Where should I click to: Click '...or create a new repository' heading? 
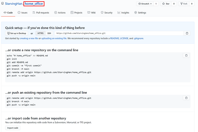click(x=42, y=50)
